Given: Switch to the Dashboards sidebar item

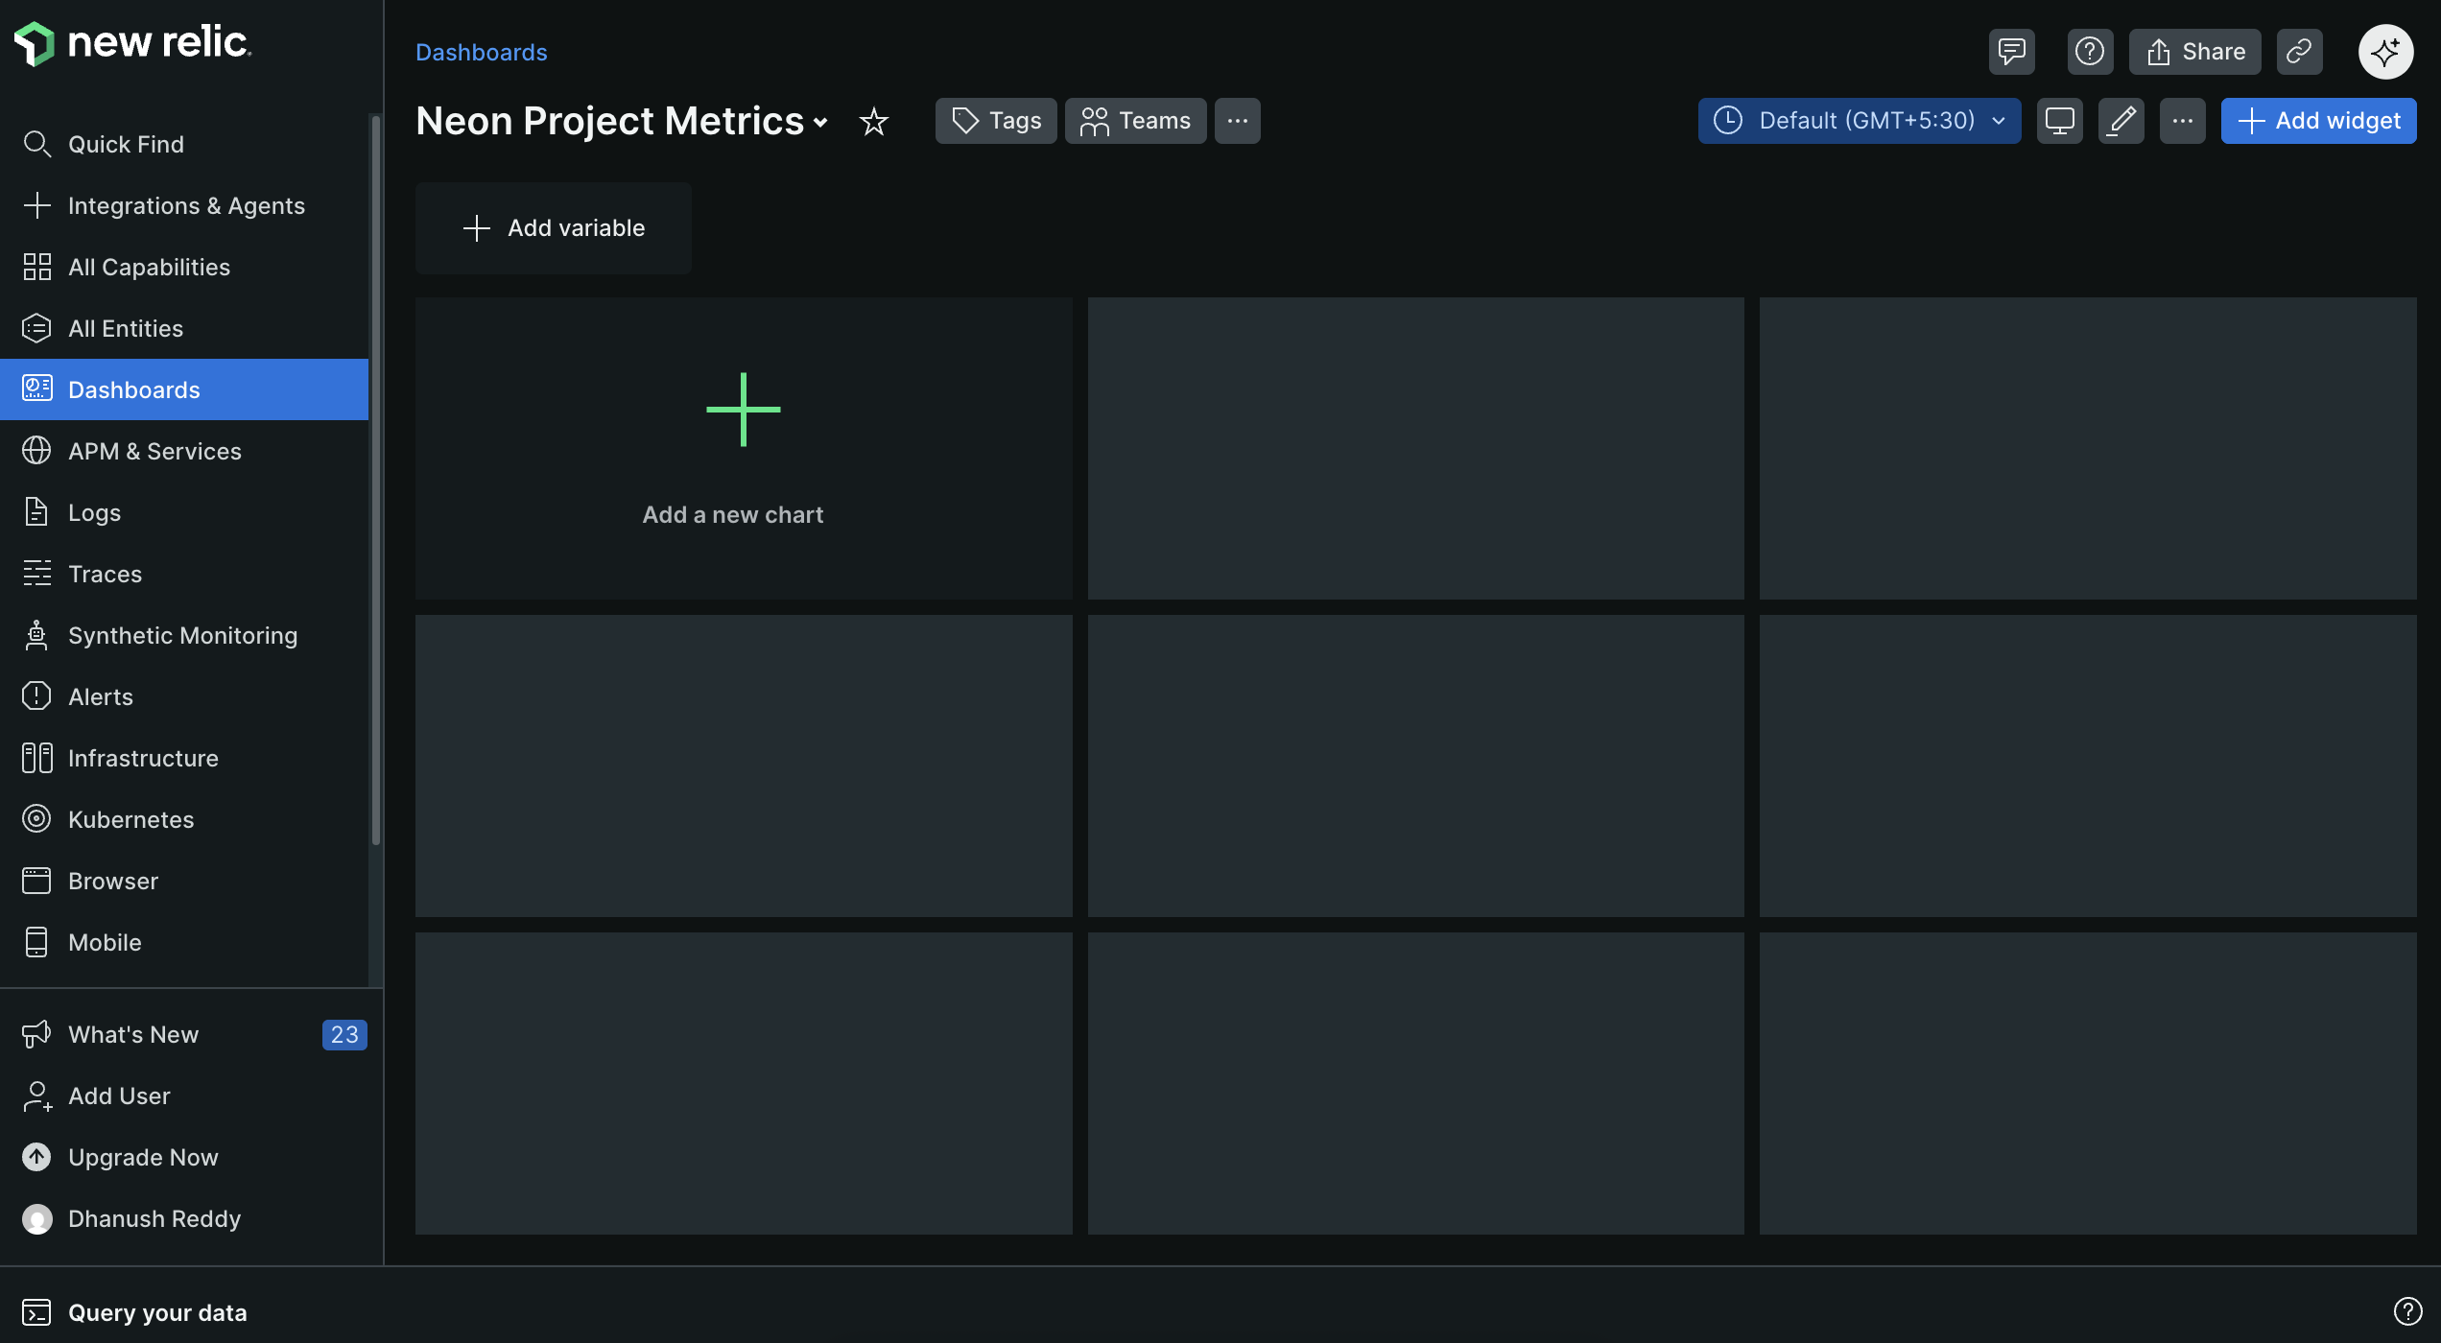Looking at the screenshot, I should pyautogui.click(x=133, y=389).
